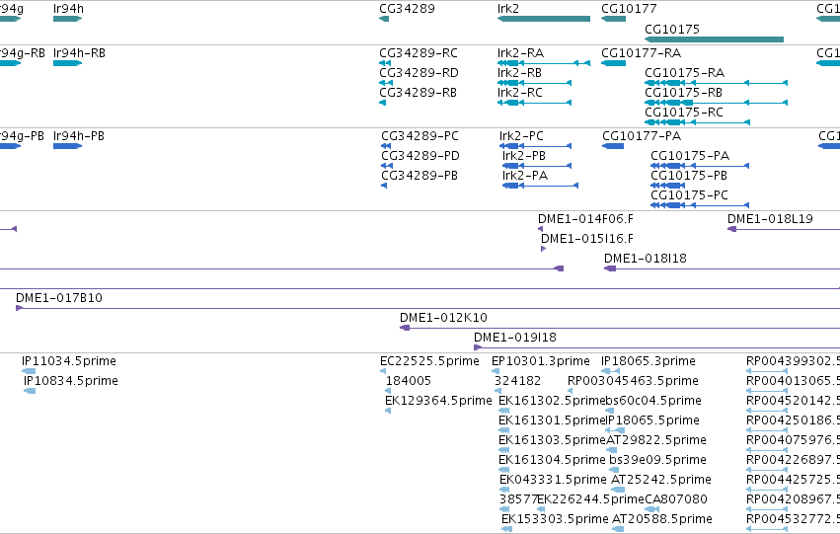Select transcript CG34289-RB
This screenshot has height=534, width=840.
pos(383,103)
